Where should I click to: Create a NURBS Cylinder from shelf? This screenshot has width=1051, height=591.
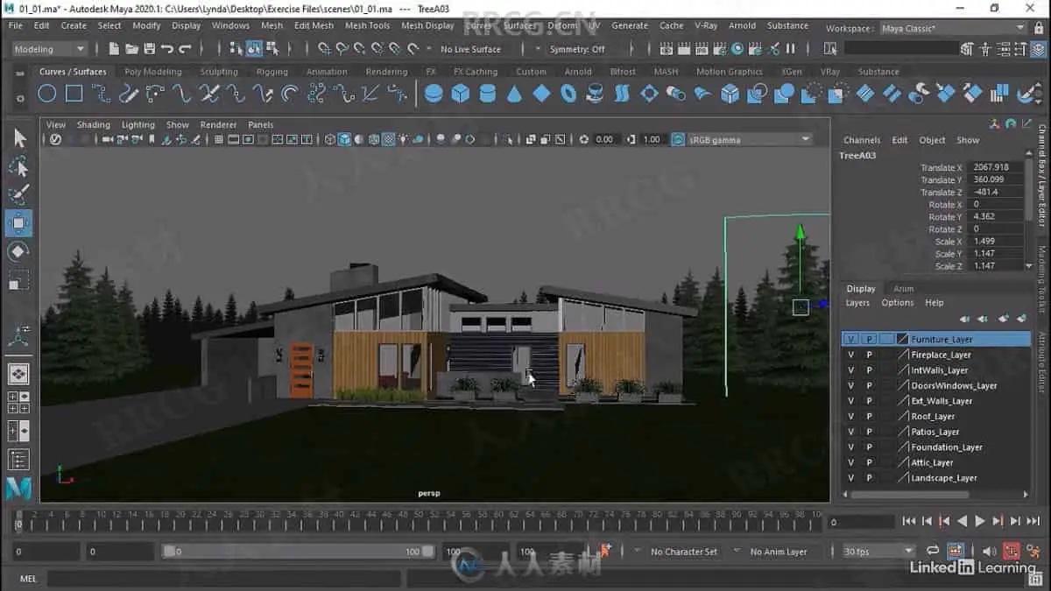click(488, 93)
